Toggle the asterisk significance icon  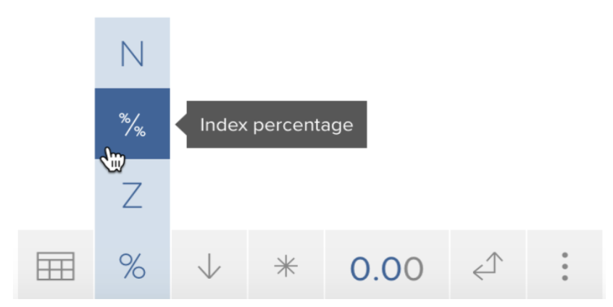pos(285,266)
